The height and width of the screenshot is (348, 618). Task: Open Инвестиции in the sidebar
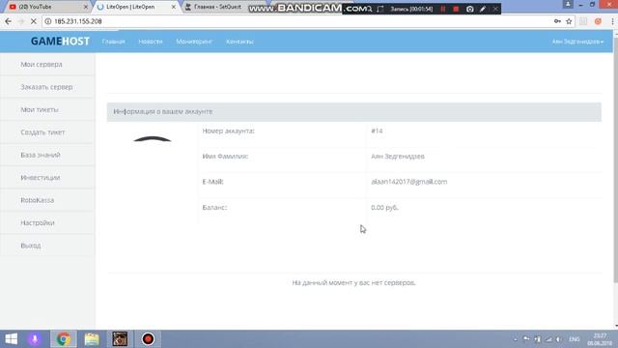coord(41,178)
